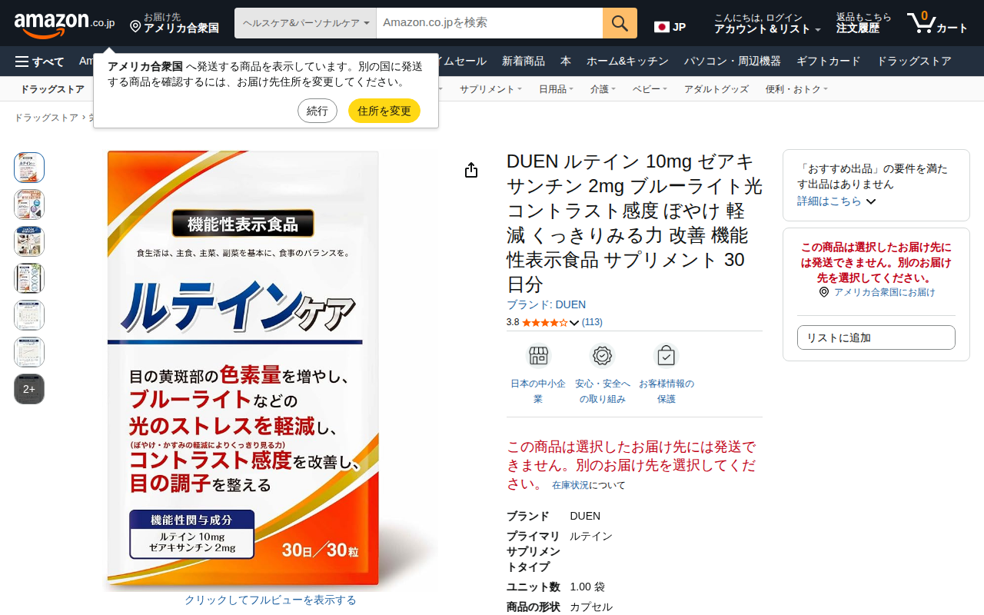This screenshot has height=615, width=984.
Task: Open the ブランド: DUEN link
Action: 546,304
